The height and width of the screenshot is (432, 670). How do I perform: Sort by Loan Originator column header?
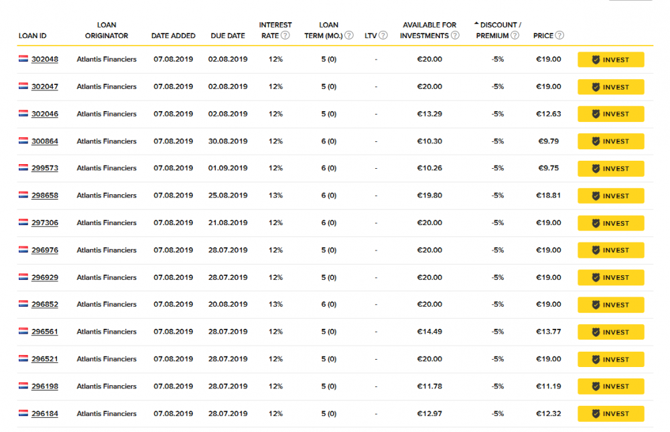[107, 30]
